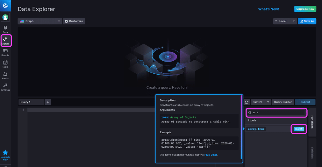Viewport: 322px width, 167px height.
Task: Select the Query 1 tab
Action: pyautogui.click(x=31, y=102)
